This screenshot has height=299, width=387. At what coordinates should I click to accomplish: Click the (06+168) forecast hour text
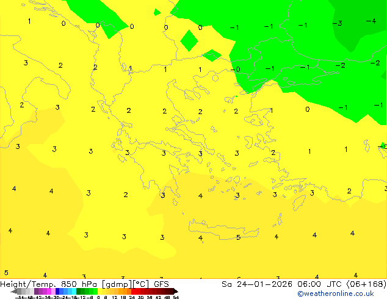click(366, 284)
